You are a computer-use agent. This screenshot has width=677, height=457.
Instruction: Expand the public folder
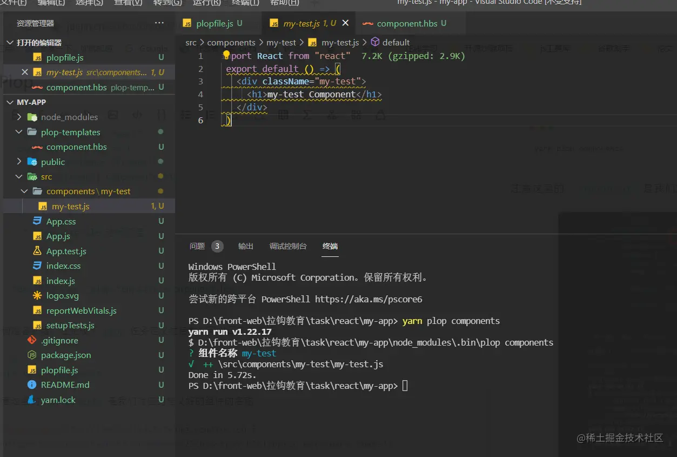pos(19,162)
